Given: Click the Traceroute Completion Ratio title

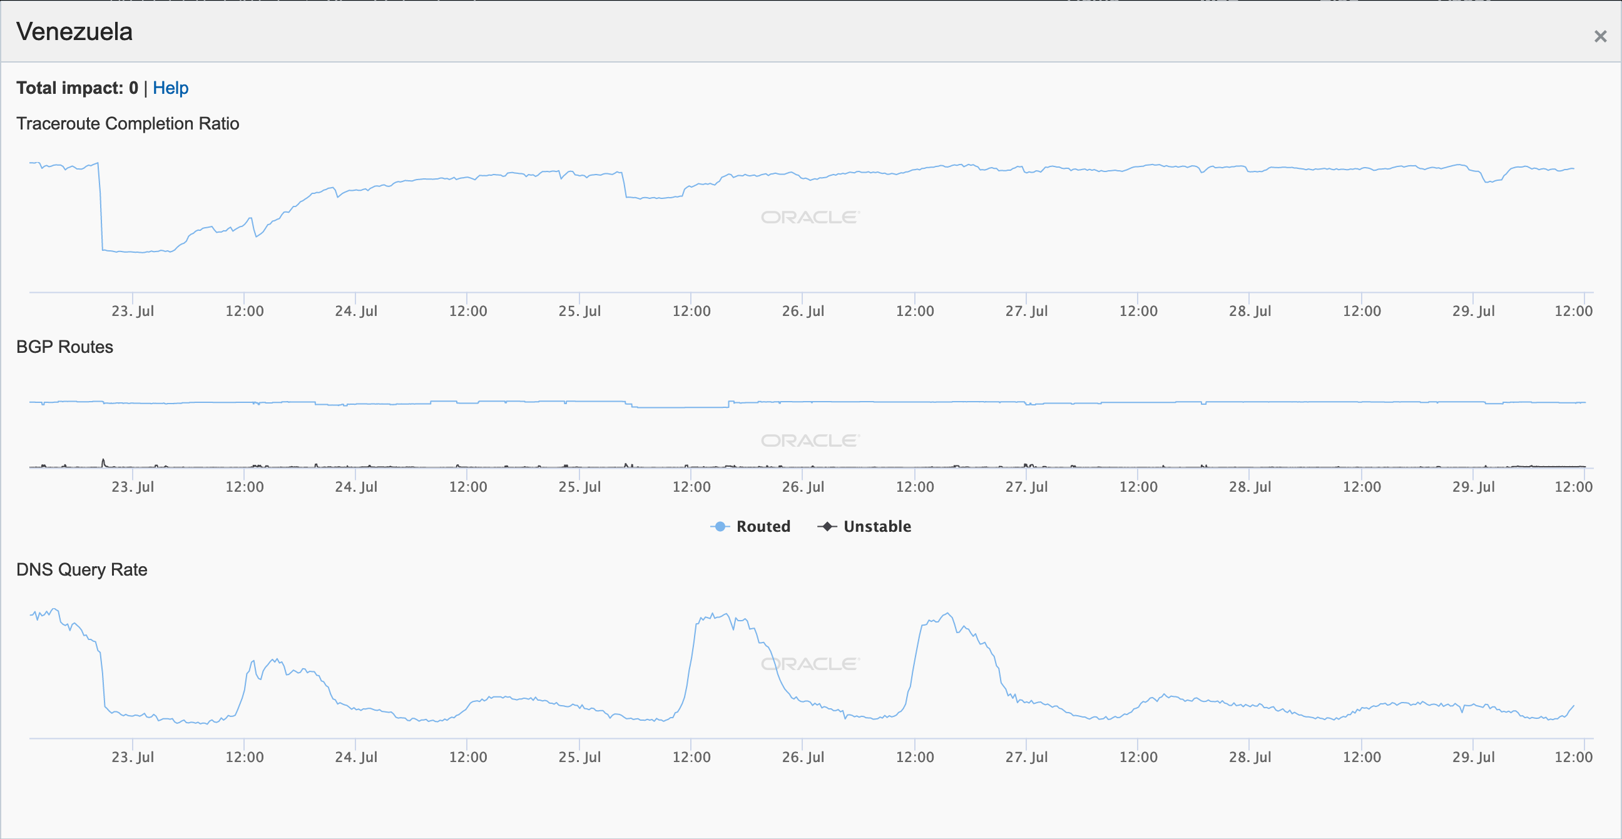Looking at the screenshot, I should [x=128, y=123].
